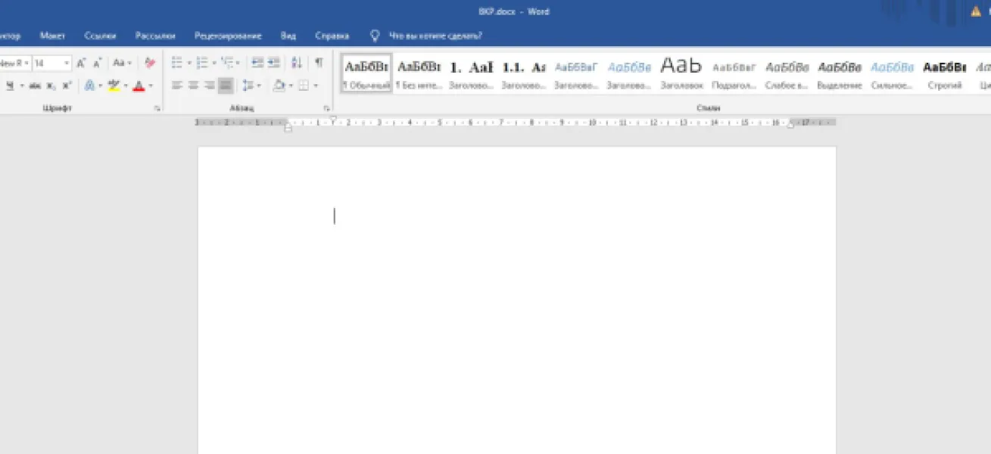991x454 pixels.
Task: Toggle strikethrough formatting
Action: 35,86
